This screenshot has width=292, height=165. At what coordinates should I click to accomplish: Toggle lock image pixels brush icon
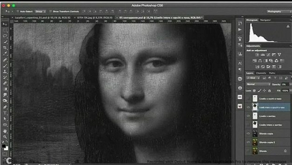259,91
